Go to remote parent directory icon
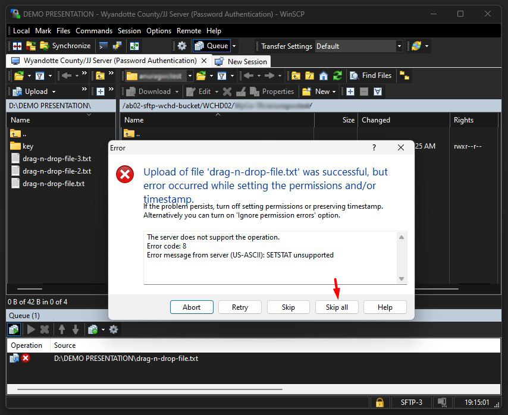The width and height of the screenshot is (508, 415). click(x=296, y=76)
